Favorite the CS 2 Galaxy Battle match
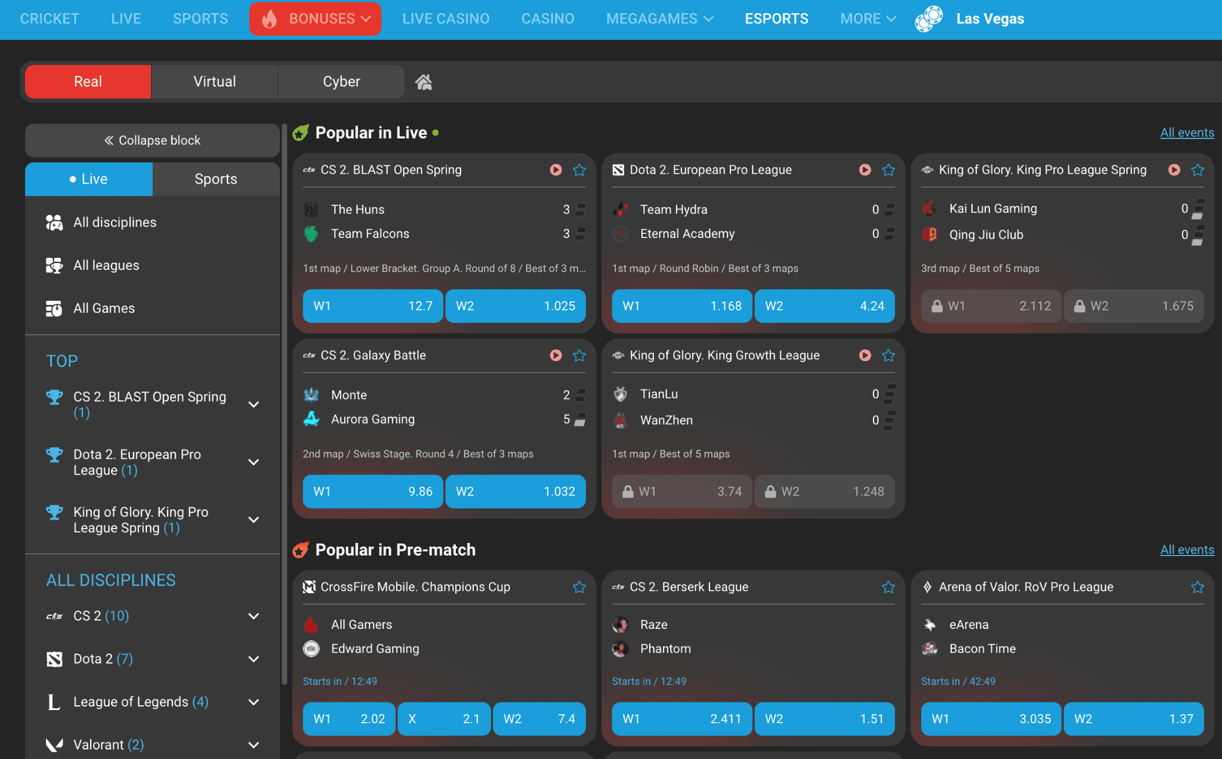This screenshot has width=1222, height=759. [x=579, y=355]
